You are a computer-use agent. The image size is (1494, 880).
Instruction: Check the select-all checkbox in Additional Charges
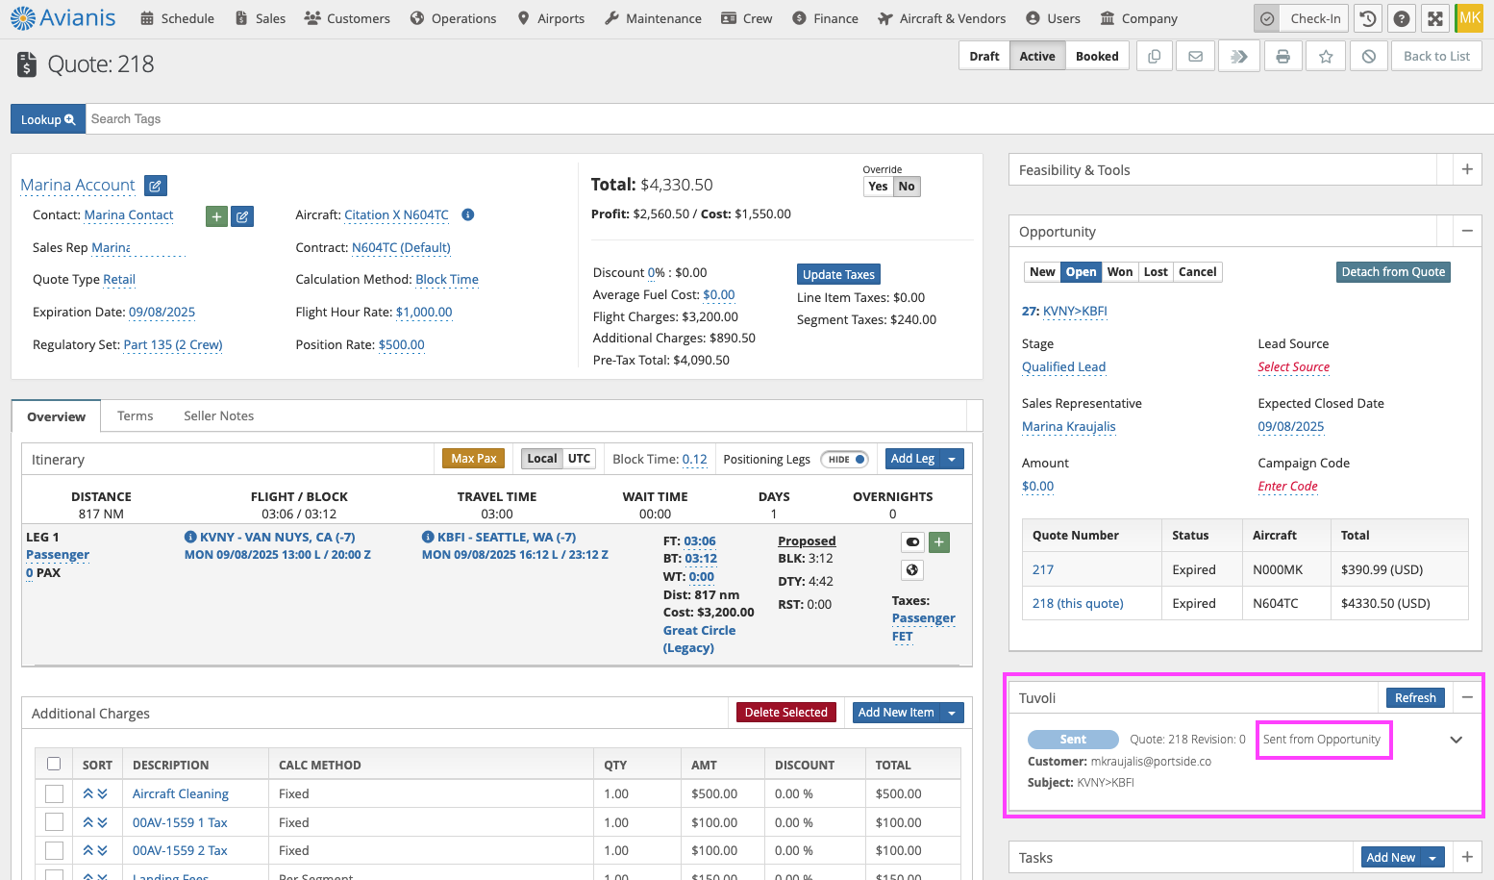coord(54,764)
